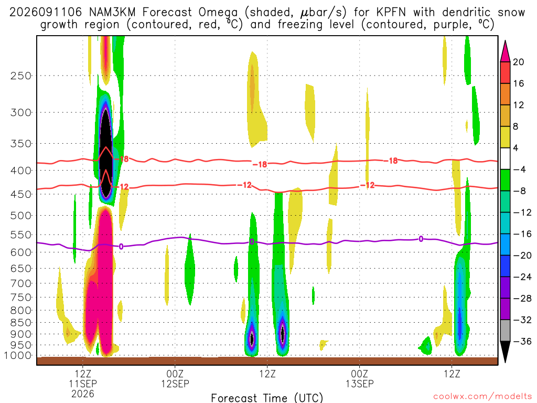Select the red colorbar swatch near 20
The image size is (537, 403).
tap(505, 72)
